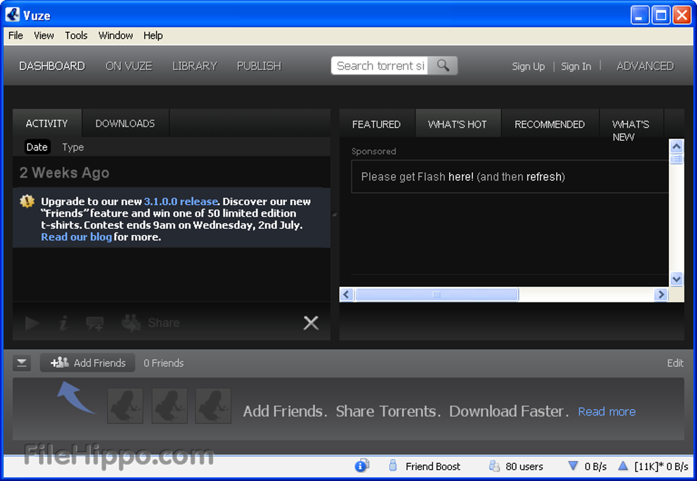Click the 0 B/s download rate text
Image resolution: width=697 pixels, height=481 pixels.
pos(596,467)
